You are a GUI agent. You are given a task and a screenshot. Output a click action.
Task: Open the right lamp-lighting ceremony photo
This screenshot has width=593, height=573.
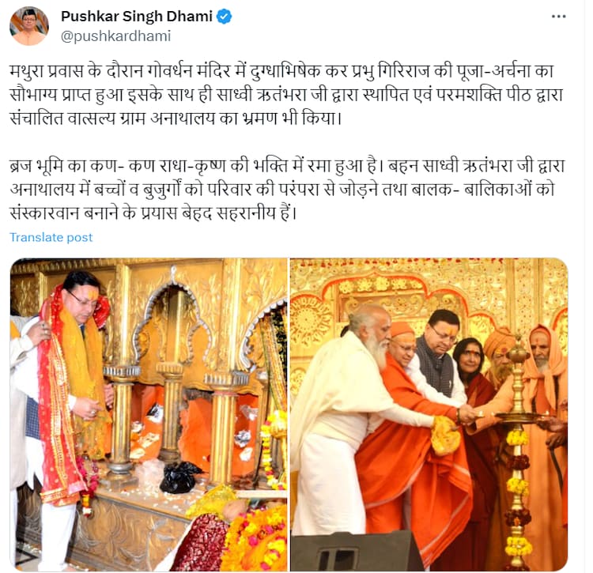click(x=429, y=415)
